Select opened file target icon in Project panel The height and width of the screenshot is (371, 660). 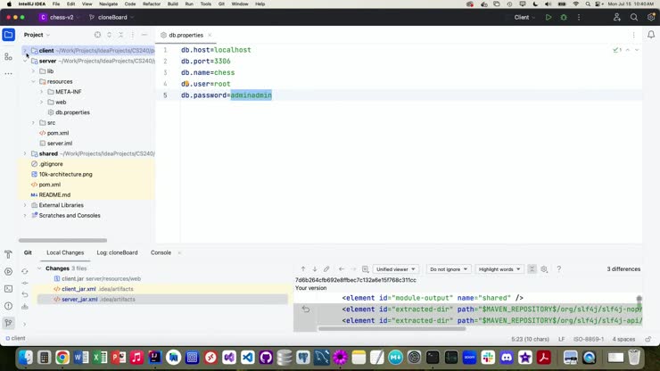[97, 35]
